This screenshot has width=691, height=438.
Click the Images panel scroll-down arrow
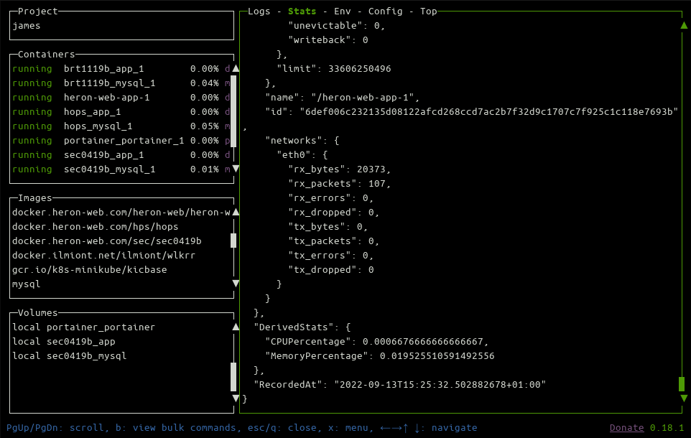tap(236, 284)
